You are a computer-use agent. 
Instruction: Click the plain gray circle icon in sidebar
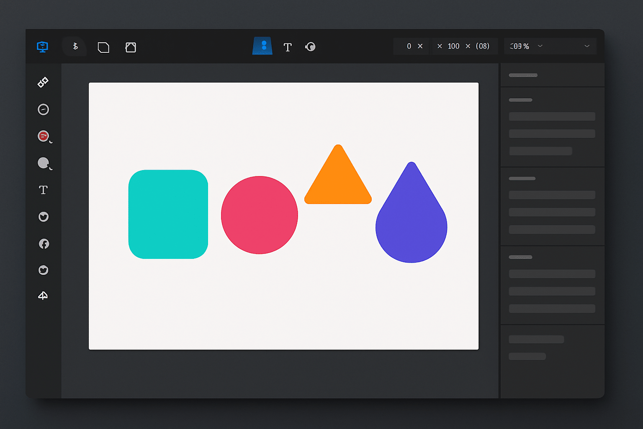coord(44,163)
